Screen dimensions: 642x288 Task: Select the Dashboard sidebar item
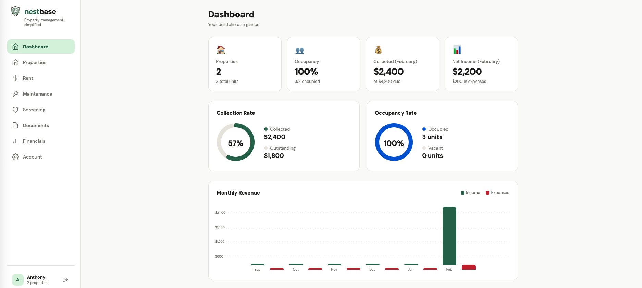click(x=36, y=47)
